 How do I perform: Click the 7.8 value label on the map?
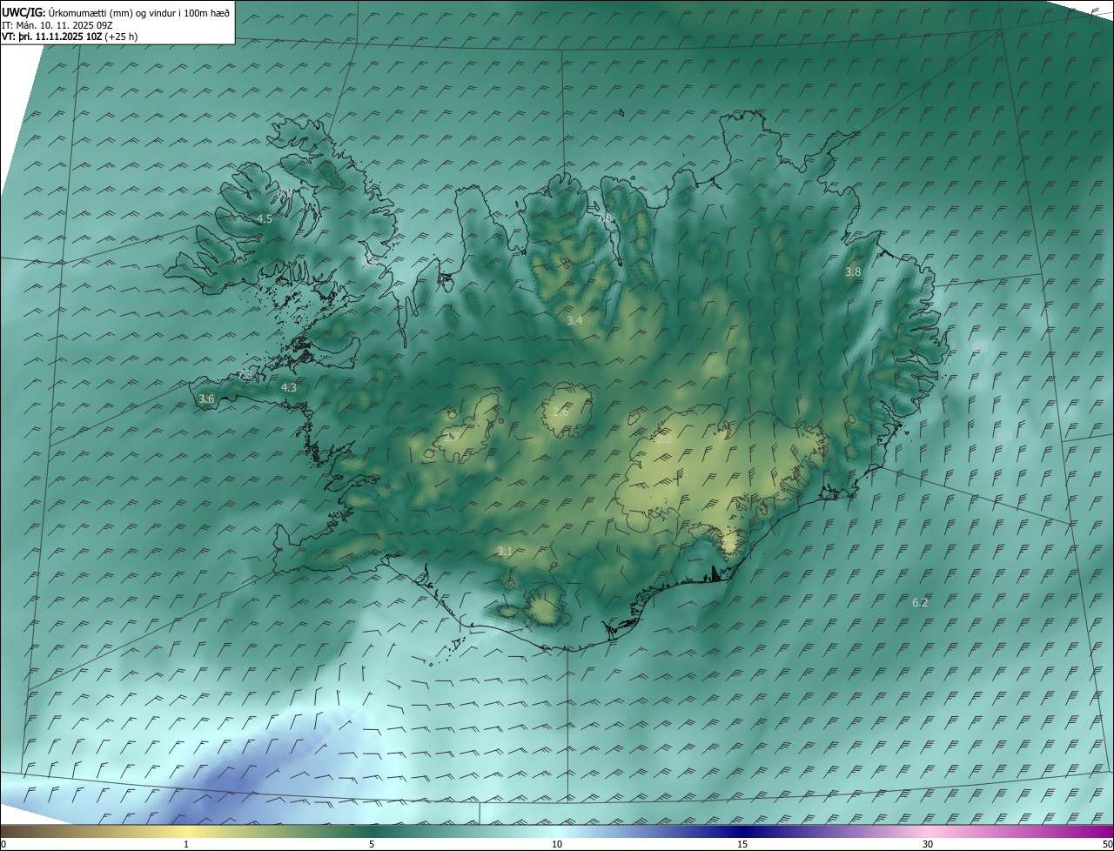(x=604, y=218)
